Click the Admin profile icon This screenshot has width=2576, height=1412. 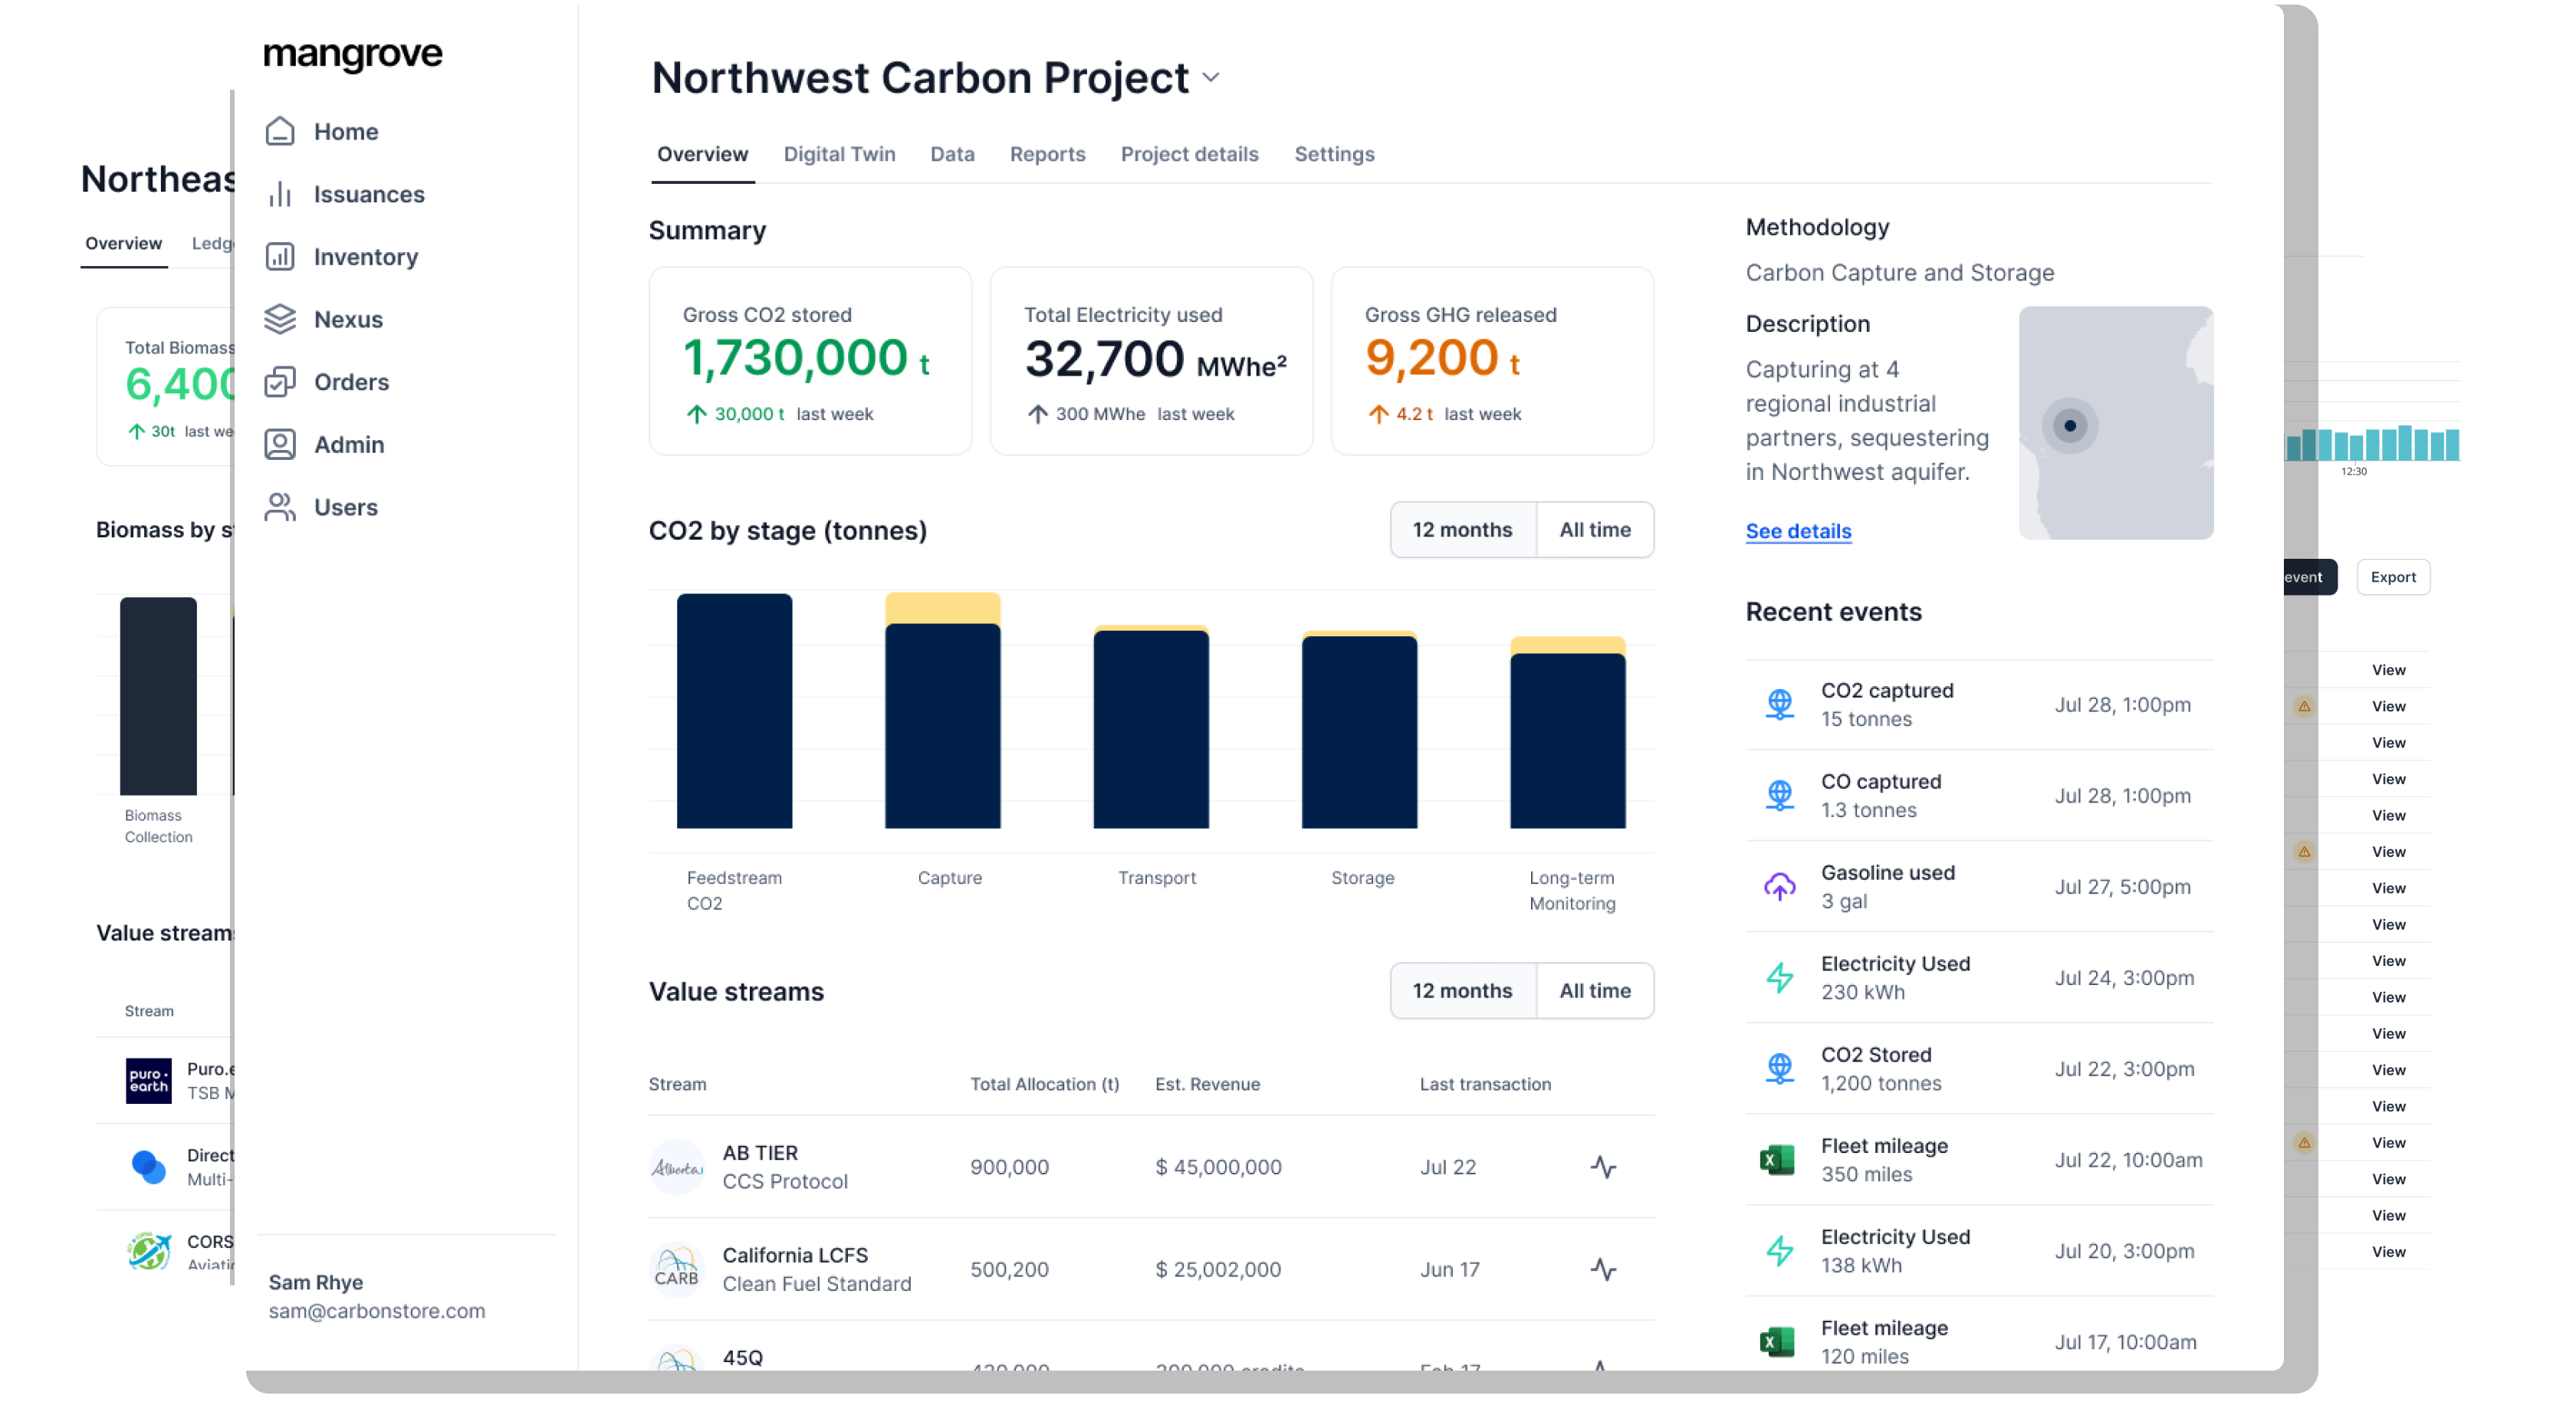280,444
